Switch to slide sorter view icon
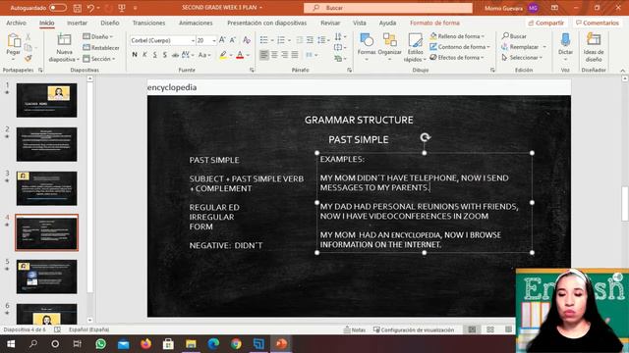Image resolution: width=629 pixels, height=353 pixels. coord(490,329)
